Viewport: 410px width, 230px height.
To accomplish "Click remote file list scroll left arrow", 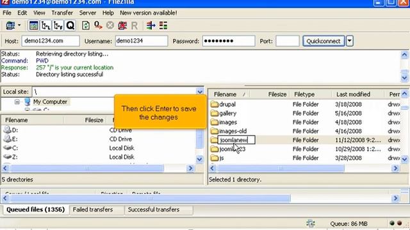I will click(x=212, y=168).
